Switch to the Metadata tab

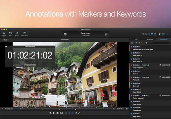click(x=150, y=39)
